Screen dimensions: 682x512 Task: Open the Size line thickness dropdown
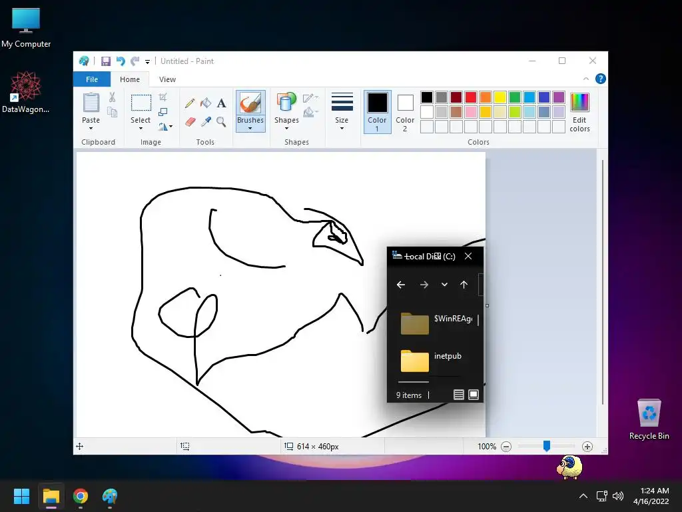click(x=342, y=129)
